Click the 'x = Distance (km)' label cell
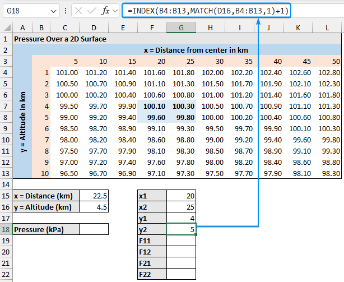The height and width of the screenshot is (282, 344). point(46,196)
